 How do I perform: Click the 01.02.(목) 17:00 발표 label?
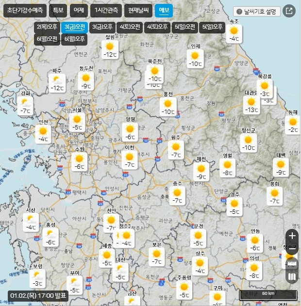(x=38, y=296)
